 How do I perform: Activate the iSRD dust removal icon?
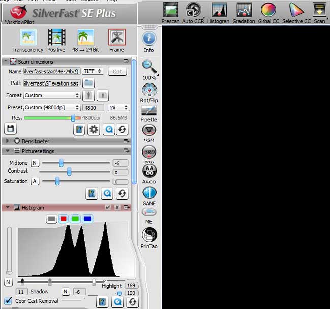coord(149,152)
